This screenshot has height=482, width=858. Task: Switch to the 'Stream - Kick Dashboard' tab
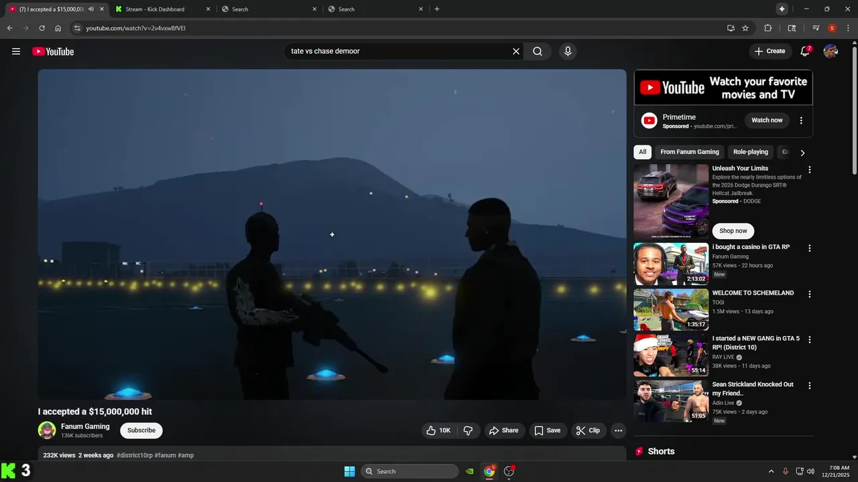[162, 9]
